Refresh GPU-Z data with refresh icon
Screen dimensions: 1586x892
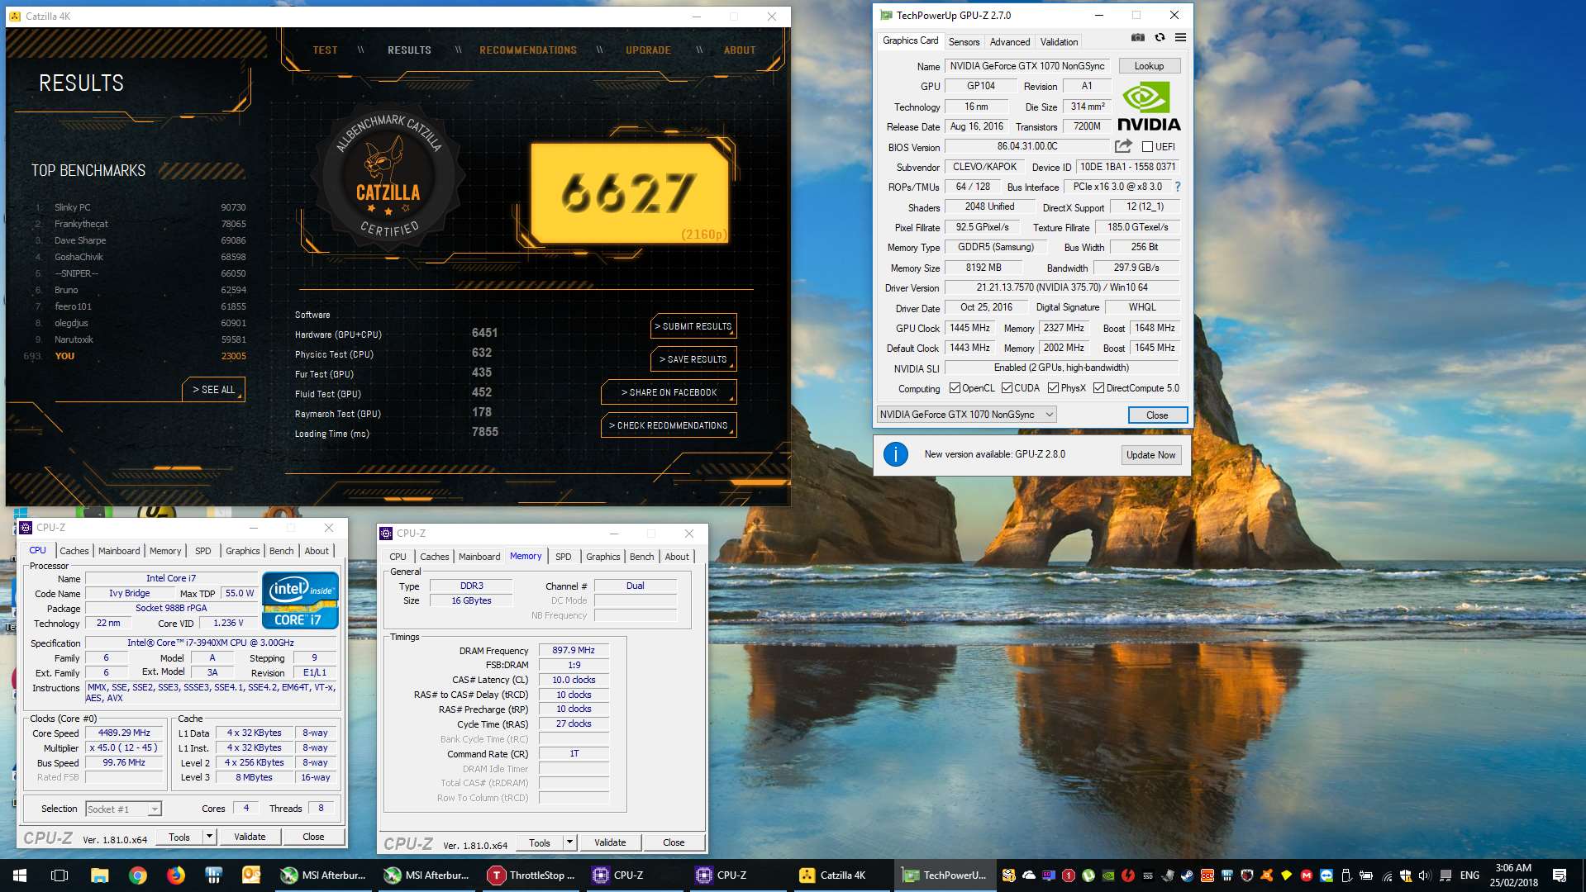point(1160,38)
